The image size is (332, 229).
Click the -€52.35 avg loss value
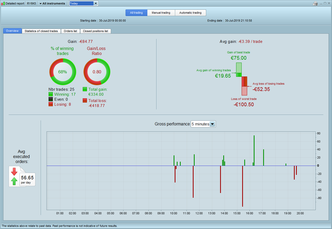261,89
